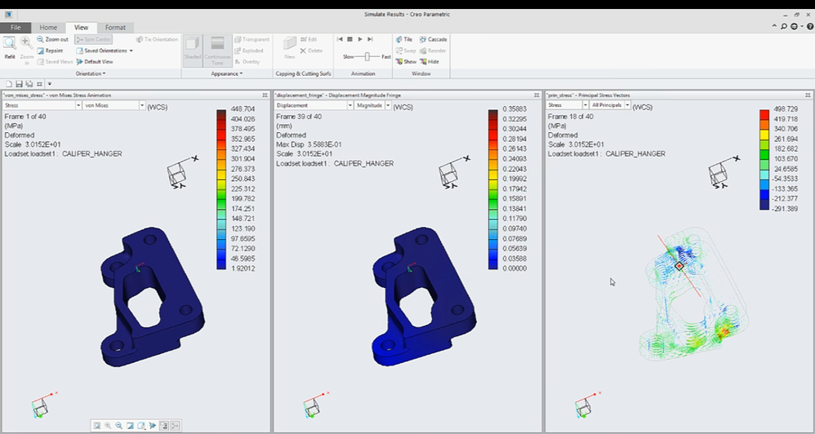Stop the animation playback
815x434 pixels.
(350, 39)
